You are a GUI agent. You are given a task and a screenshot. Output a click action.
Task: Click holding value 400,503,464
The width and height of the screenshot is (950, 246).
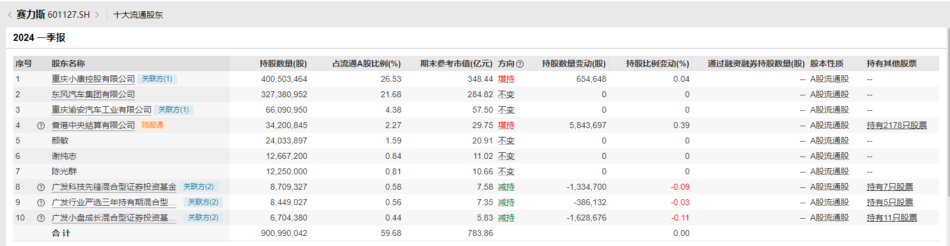(x=284, y=79)
